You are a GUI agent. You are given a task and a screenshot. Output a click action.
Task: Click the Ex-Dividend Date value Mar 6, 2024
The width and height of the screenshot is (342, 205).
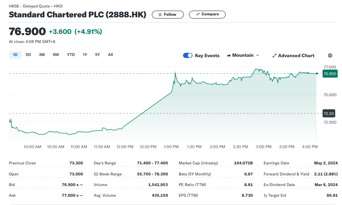(326, 185)
